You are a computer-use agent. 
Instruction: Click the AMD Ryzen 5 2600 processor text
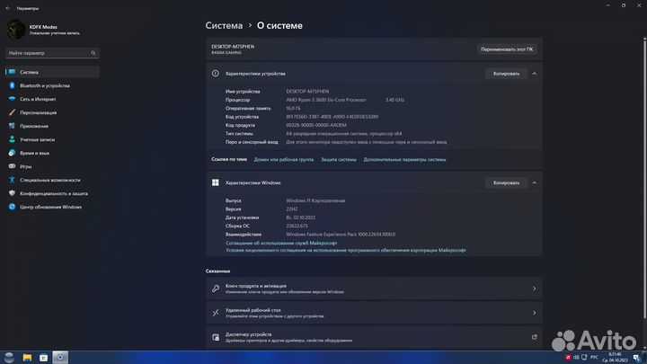pos(326,100)
